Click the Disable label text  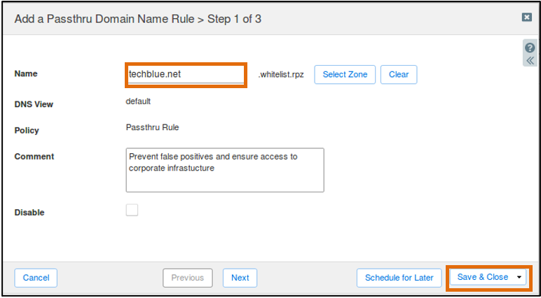click(29, 213)
